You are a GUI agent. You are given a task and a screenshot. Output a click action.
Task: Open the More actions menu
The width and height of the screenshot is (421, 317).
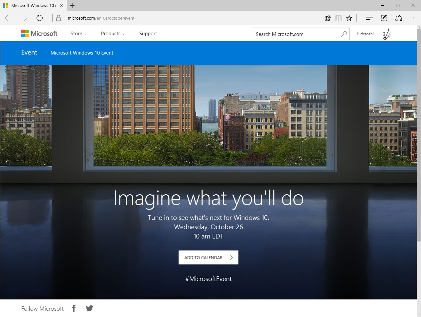(x=413, y=18)
